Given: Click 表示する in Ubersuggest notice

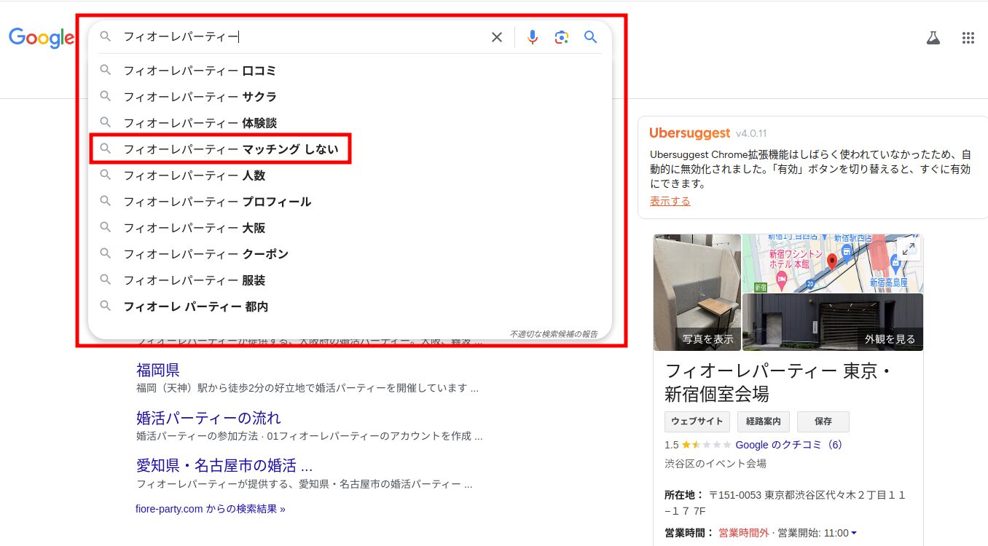Looking at the screenshot, I should click(670, 201).
